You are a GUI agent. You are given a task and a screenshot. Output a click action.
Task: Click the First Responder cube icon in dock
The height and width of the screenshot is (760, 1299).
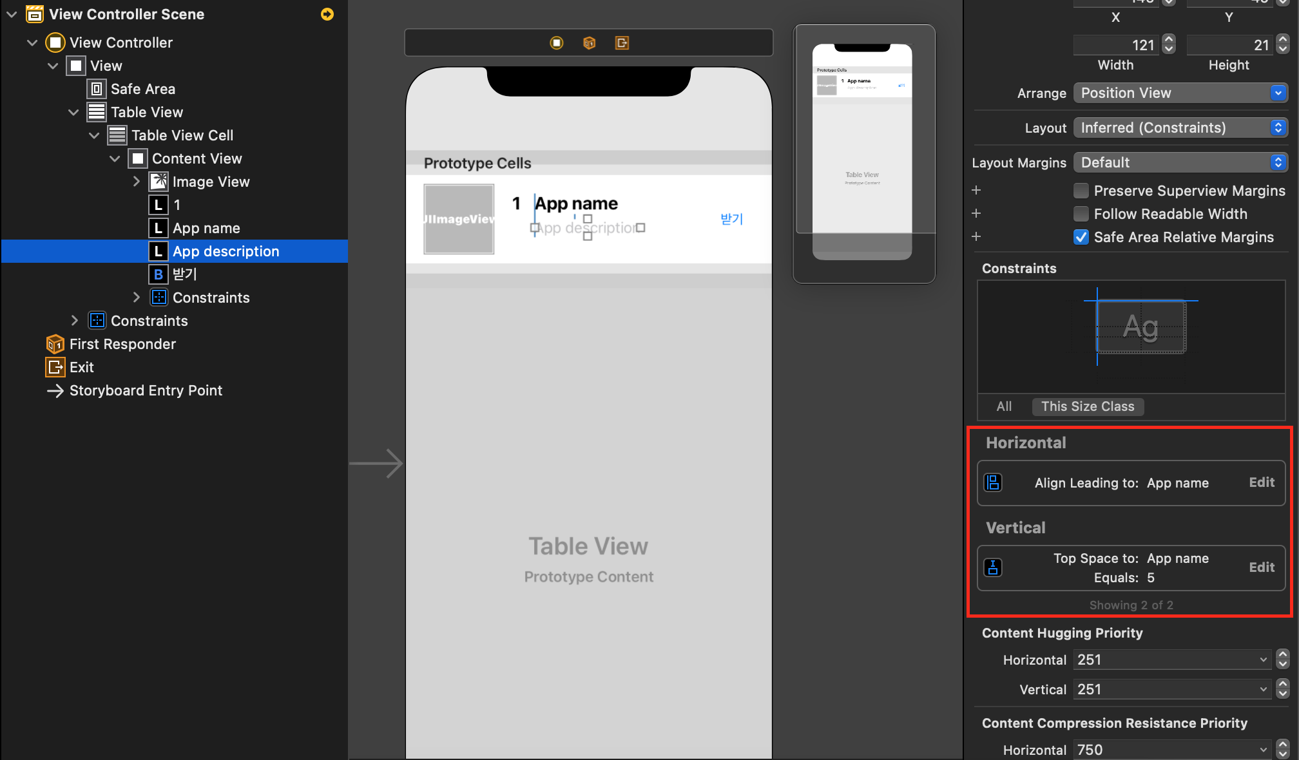point(589,43)
